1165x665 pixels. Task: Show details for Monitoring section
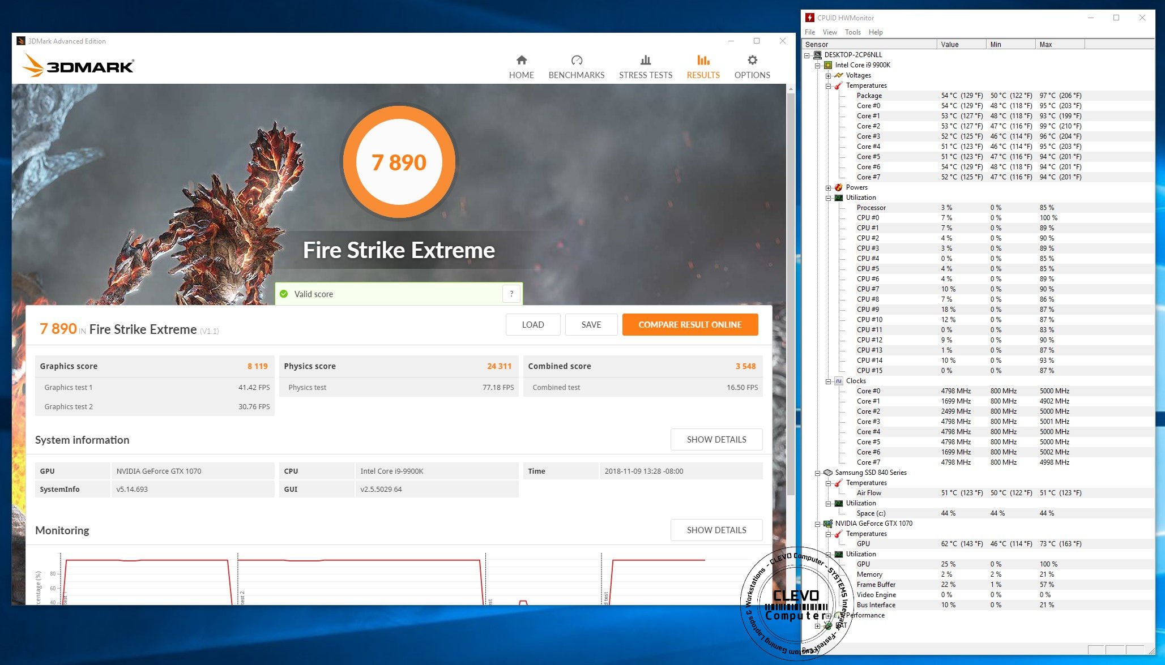pos(716,530)
